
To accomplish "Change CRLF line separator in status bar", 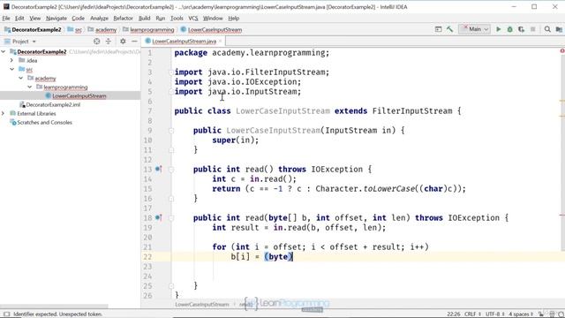I will pyautogui.click(x=472, y=314).
